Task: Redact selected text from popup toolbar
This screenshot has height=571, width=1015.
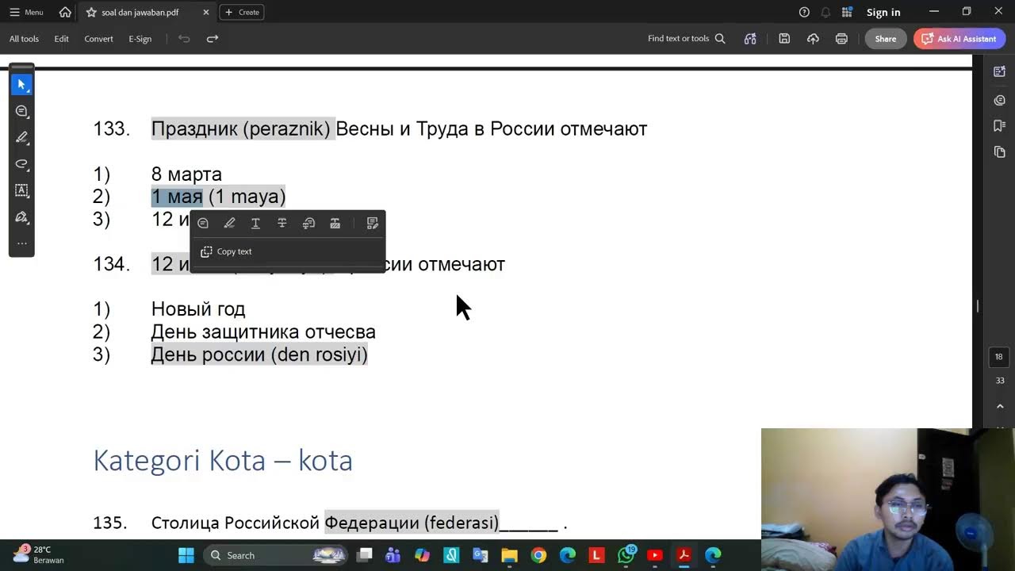Action: coord(335,224)
